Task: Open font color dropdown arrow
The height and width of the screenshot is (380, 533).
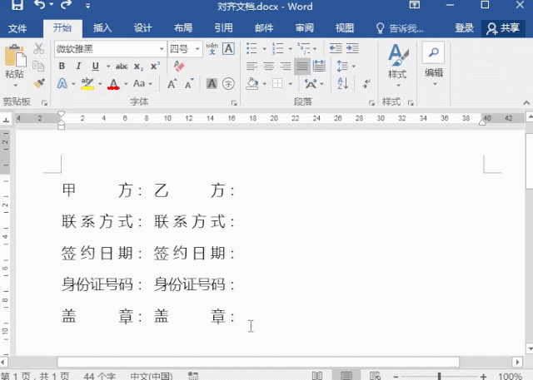Action: 126,84
